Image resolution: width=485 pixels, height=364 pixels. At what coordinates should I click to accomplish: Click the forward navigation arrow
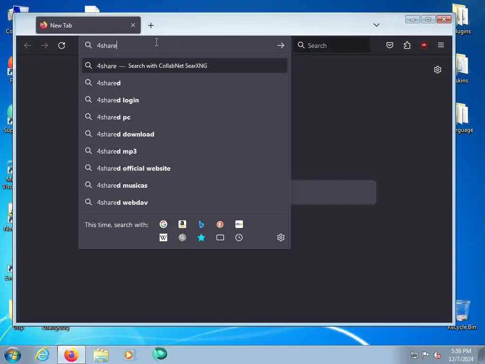[45, 45]
